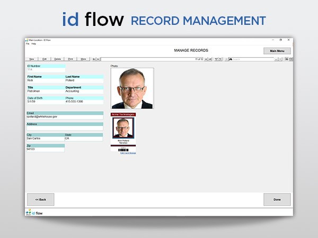Click the City field with San Carlos

click(46, 139)
